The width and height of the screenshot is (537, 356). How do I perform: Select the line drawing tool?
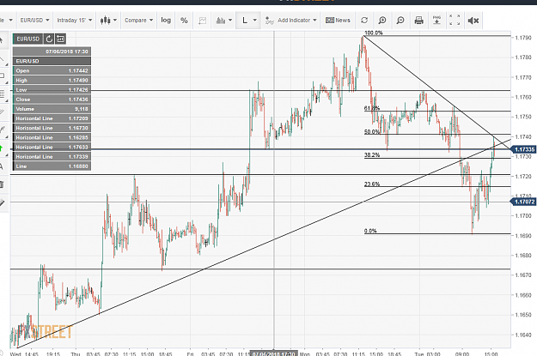click(3, 60)
